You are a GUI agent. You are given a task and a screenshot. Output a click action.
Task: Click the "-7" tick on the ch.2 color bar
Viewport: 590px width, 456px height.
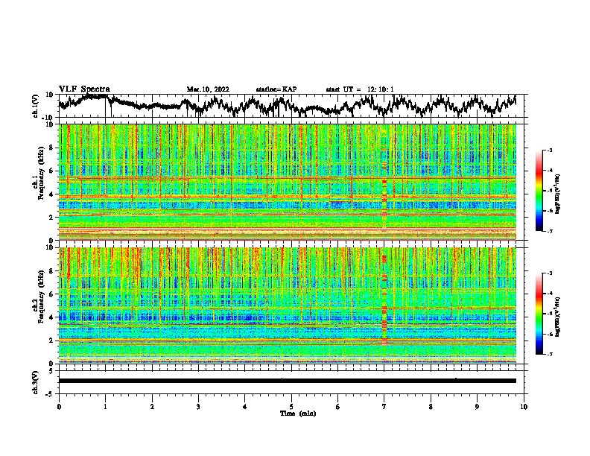(549, 355)
